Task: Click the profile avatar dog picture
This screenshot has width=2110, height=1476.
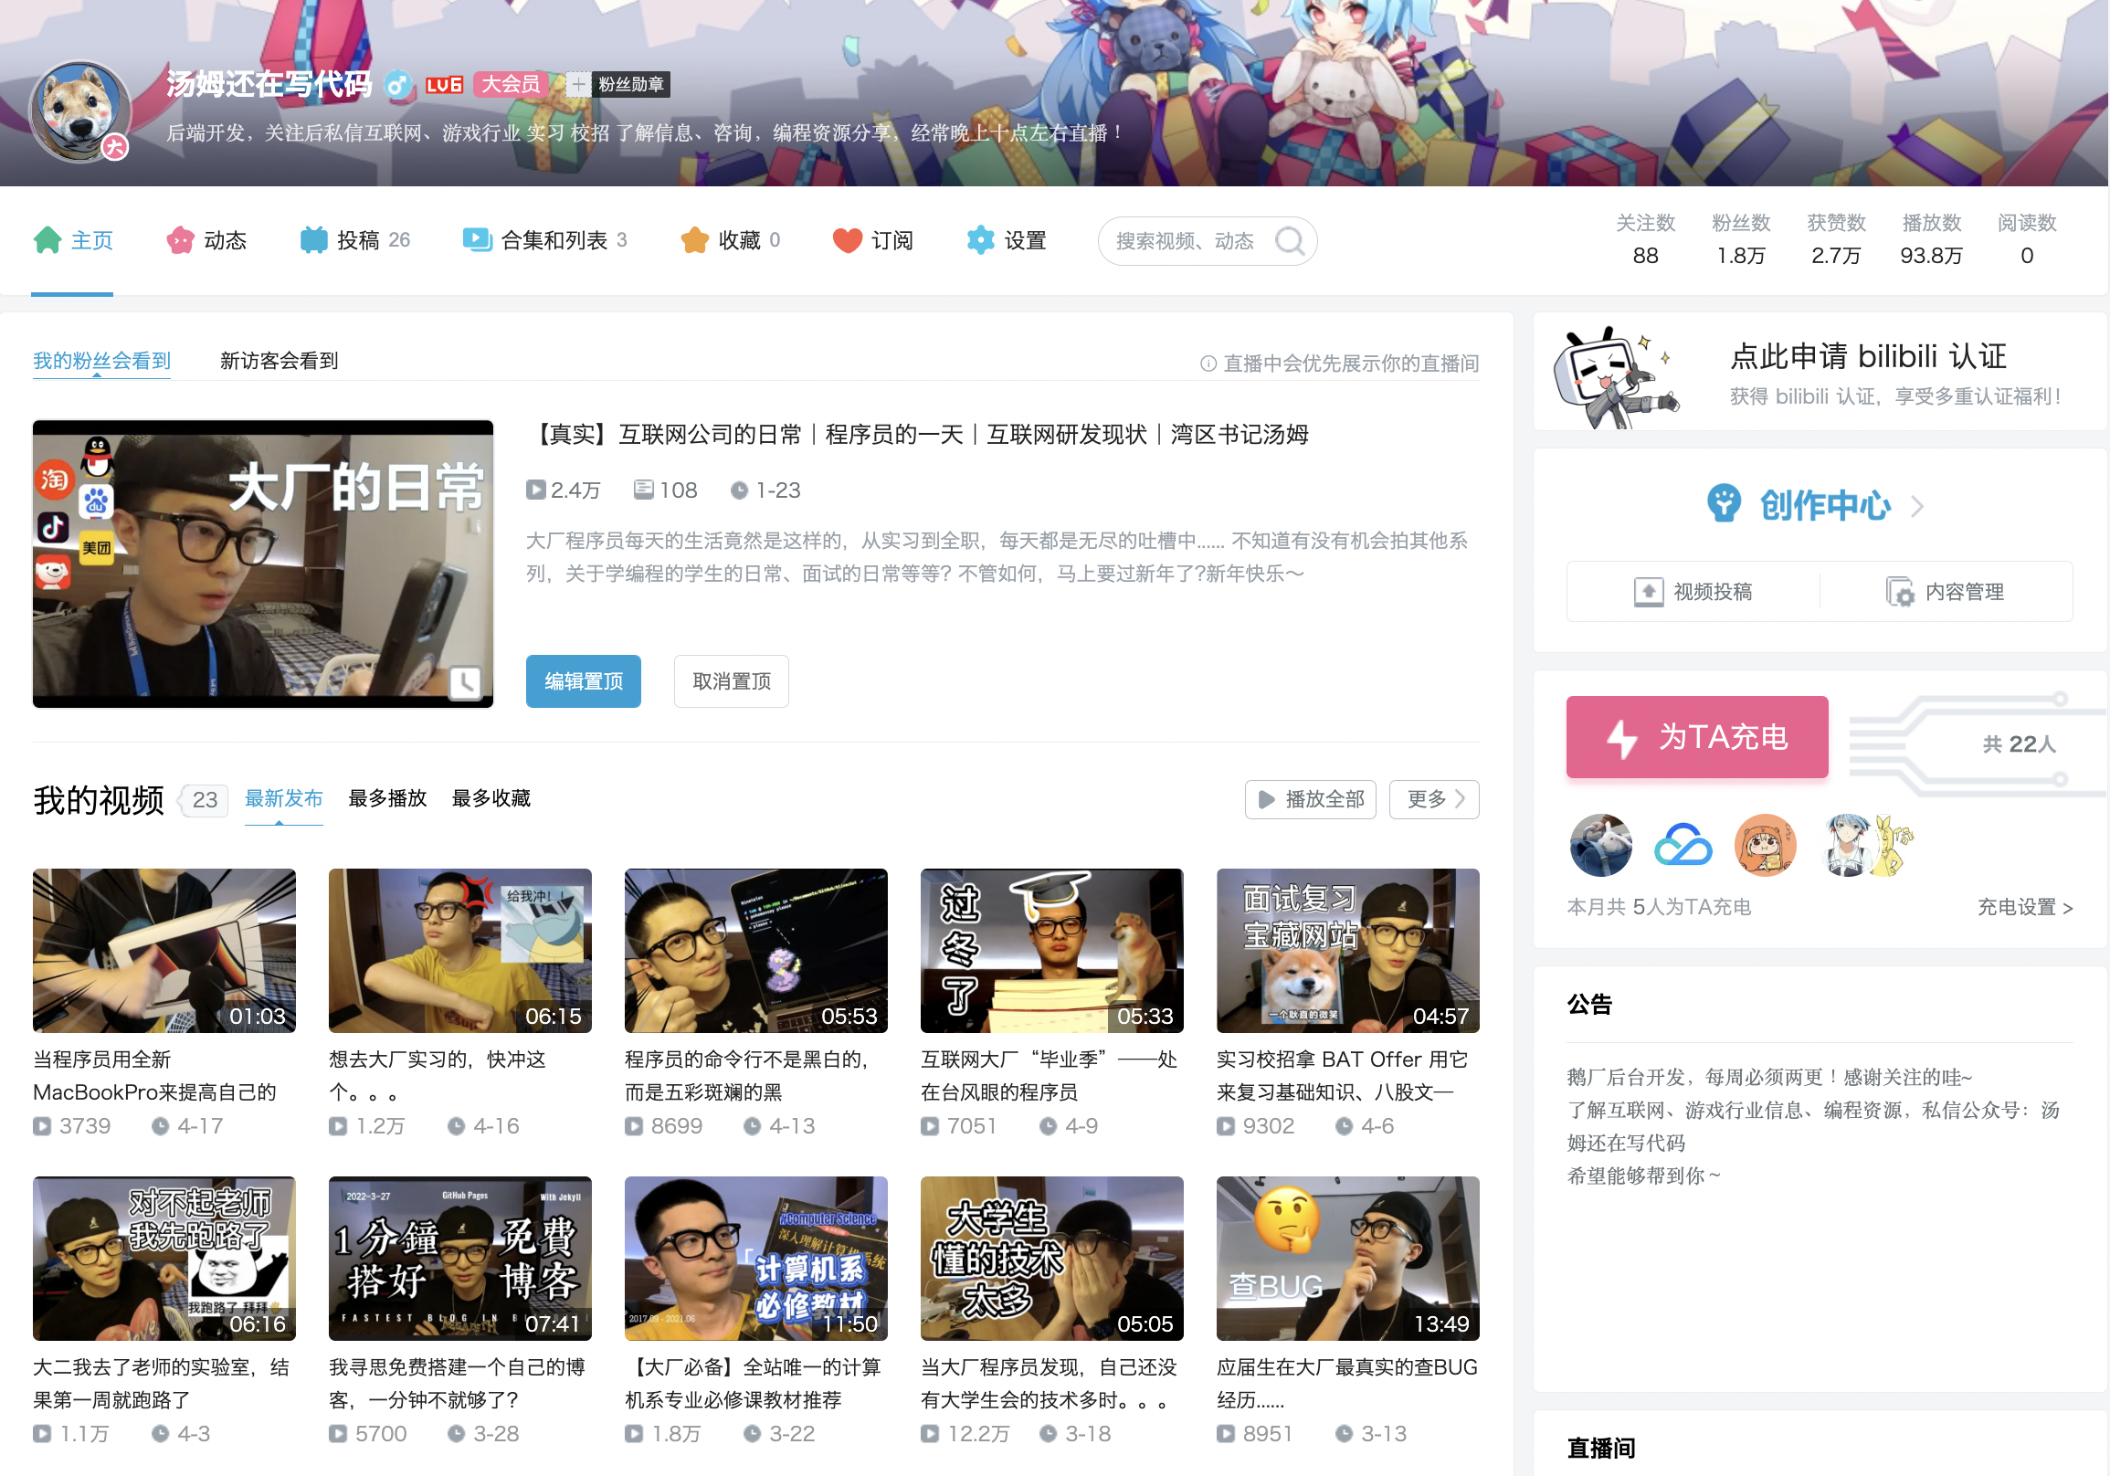Action: coord(79,111)
